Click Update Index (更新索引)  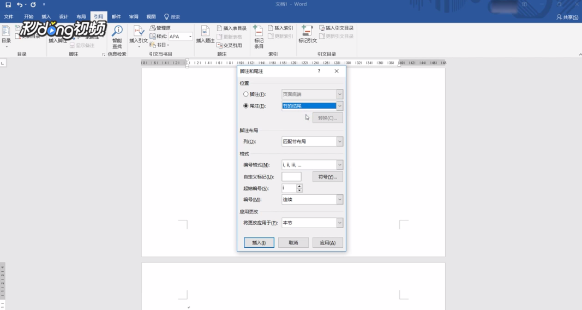[280, 36]
